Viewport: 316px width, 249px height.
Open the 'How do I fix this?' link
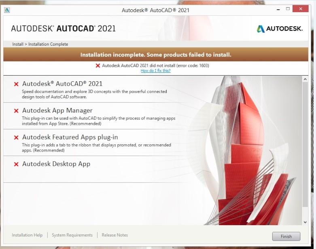pyautogui.click(x=156, y=71)
